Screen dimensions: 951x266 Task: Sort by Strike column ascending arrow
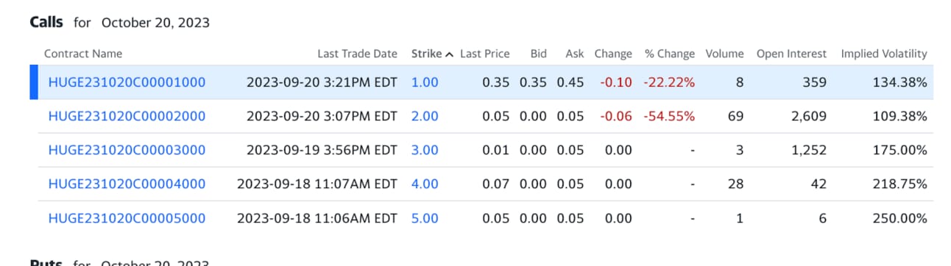click(x=449, y=54)
